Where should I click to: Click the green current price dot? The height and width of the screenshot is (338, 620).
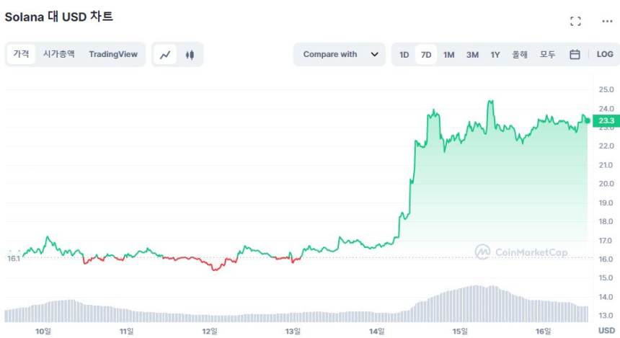tap(588, 120)
